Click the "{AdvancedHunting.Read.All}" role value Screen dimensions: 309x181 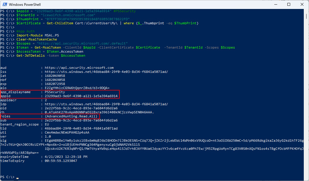(71, 116)
